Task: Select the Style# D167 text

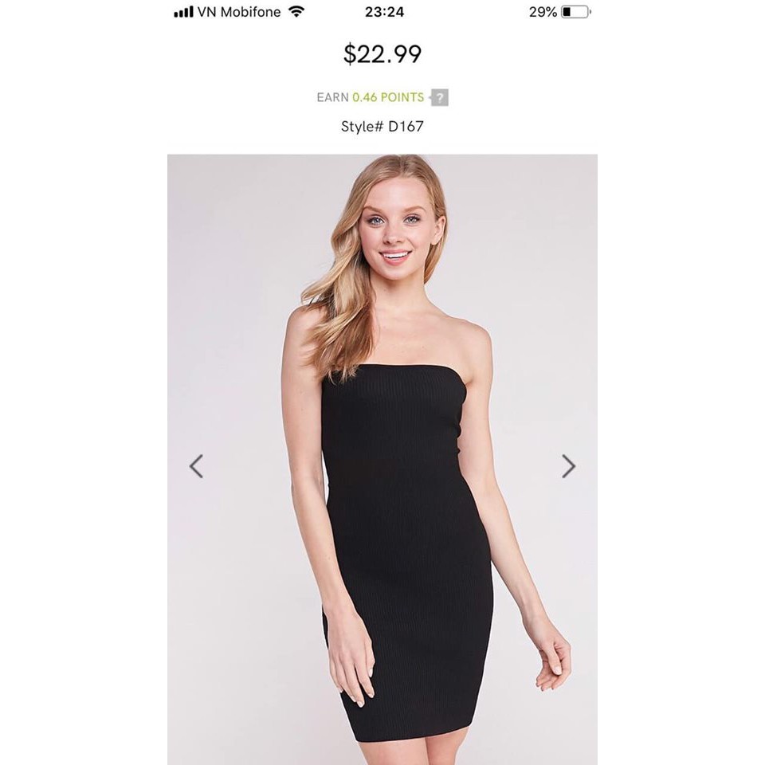Action: pos(382,127)
